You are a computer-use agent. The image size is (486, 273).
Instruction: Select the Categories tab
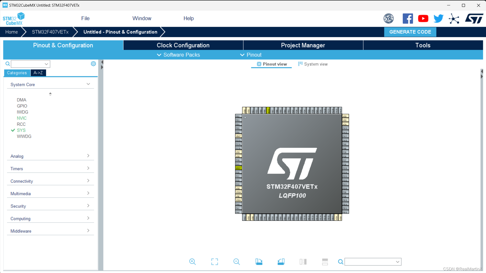coord(17,73)
